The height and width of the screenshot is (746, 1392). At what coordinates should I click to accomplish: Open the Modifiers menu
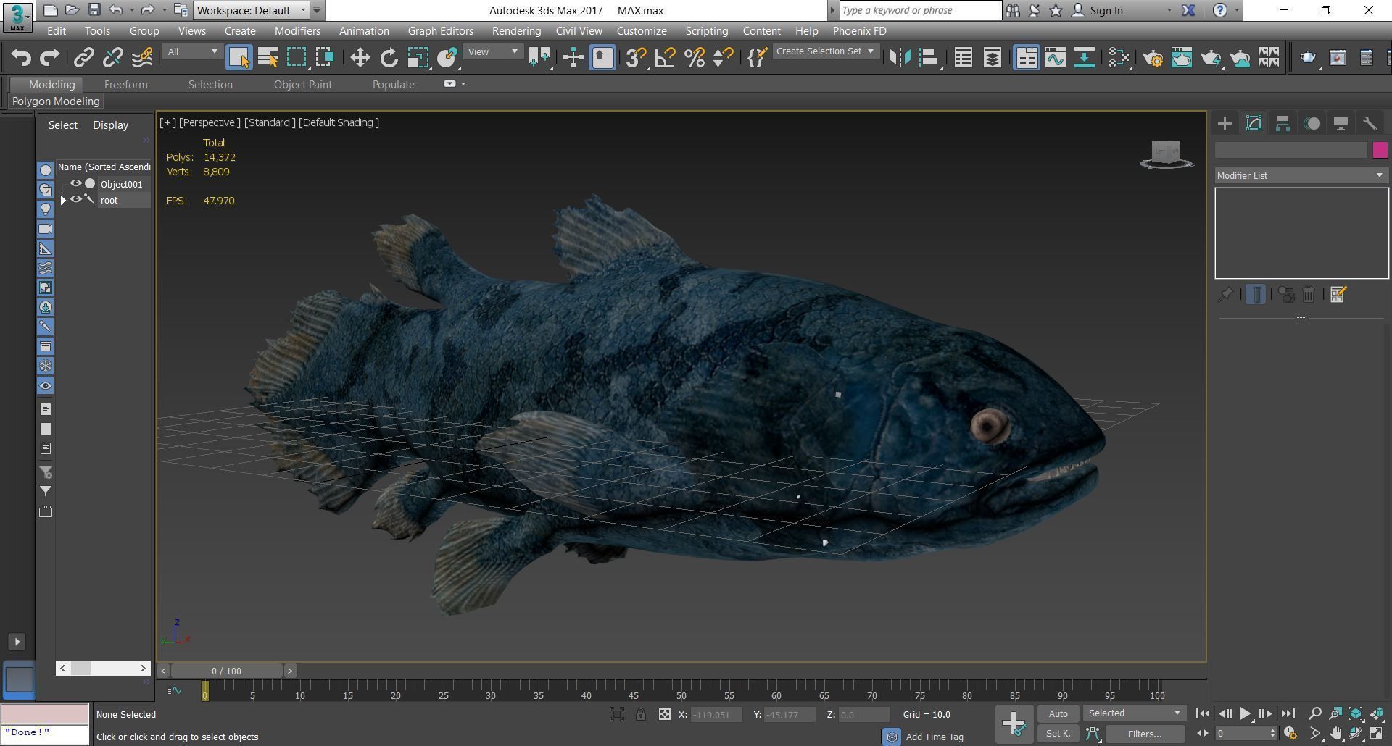tap(297, 31)
